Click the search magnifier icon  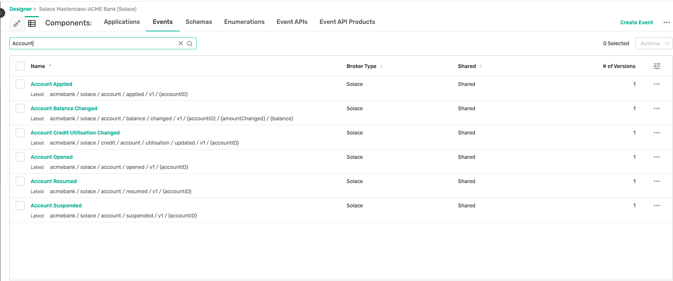[190, 44]
